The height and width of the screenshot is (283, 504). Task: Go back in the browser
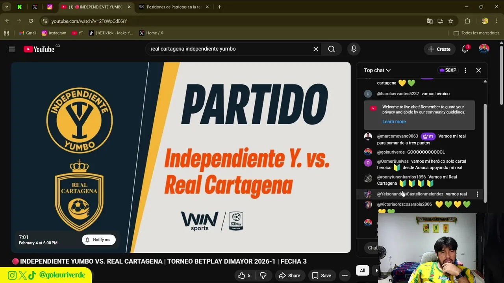pyautogui.click(x=7, y=21)
